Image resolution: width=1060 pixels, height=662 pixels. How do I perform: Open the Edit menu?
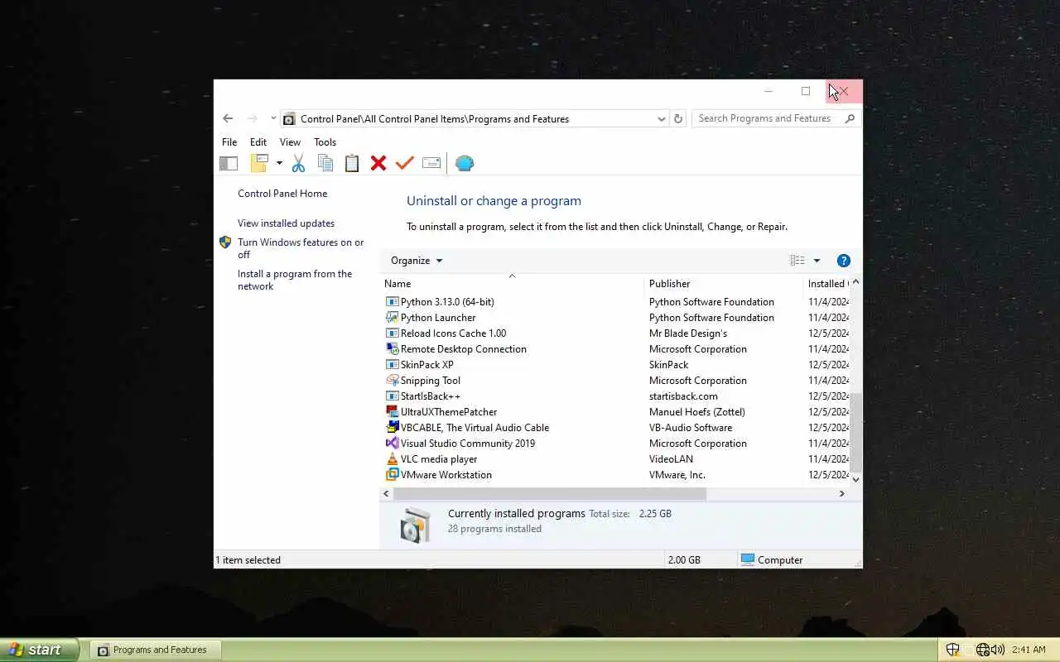point(258,142)
